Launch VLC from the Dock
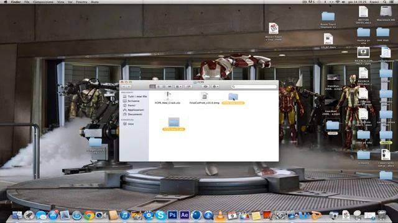Screen dimensions: 398x223 tap(220, 216)
